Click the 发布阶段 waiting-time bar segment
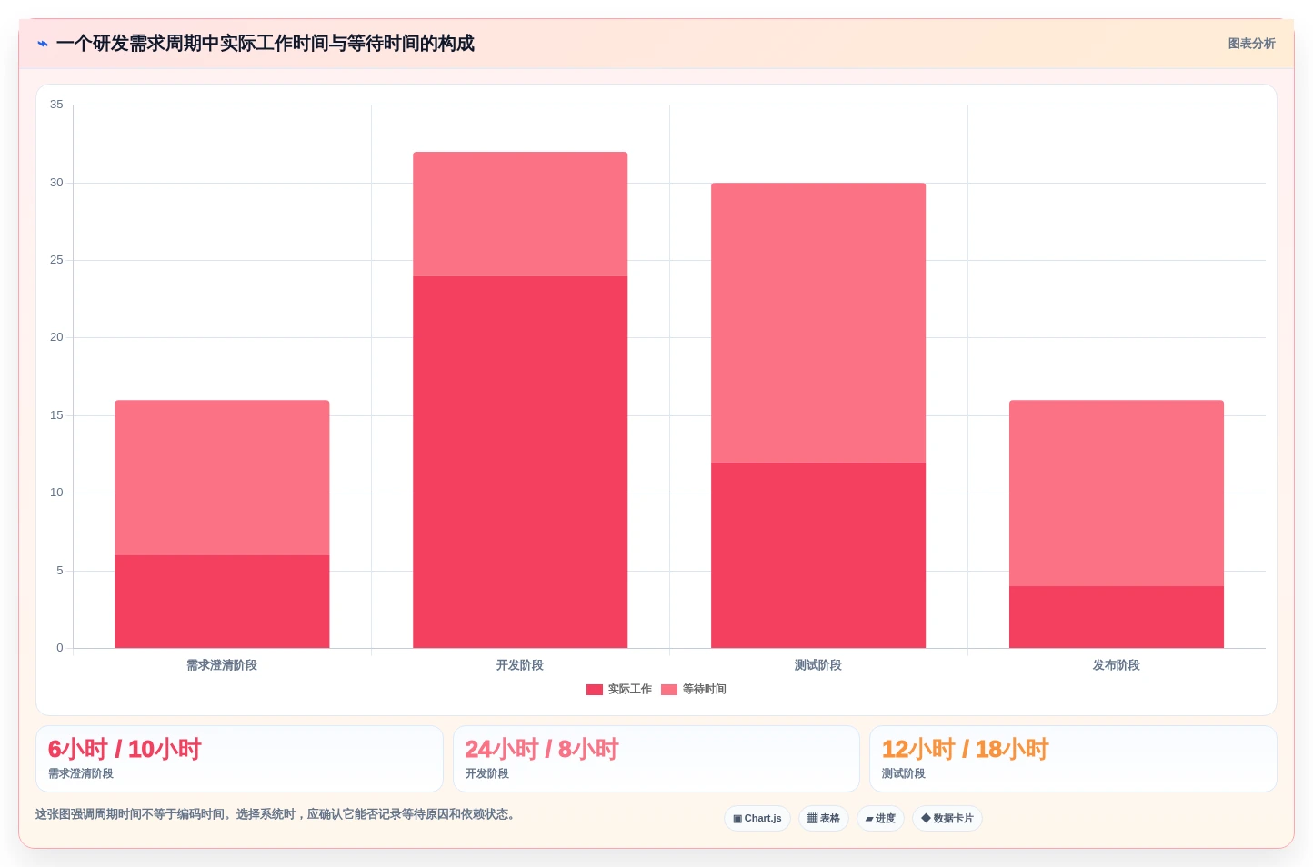 pyautogui.click(x=1117, y=493)
